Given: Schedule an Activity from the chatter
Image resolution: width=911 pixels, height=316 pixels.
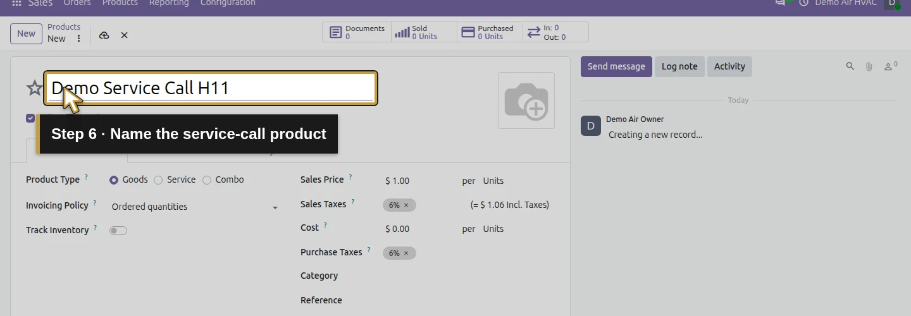Looking at the screenshot, I should (x=729, y=66).
